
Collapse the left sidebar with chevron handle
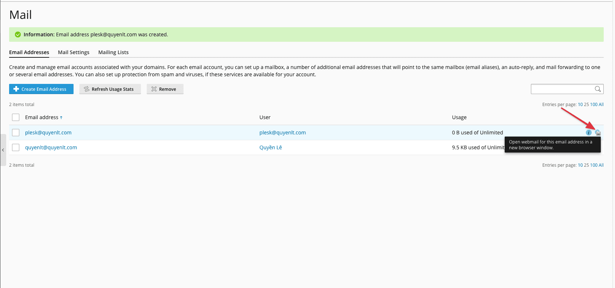coord(3,150)
